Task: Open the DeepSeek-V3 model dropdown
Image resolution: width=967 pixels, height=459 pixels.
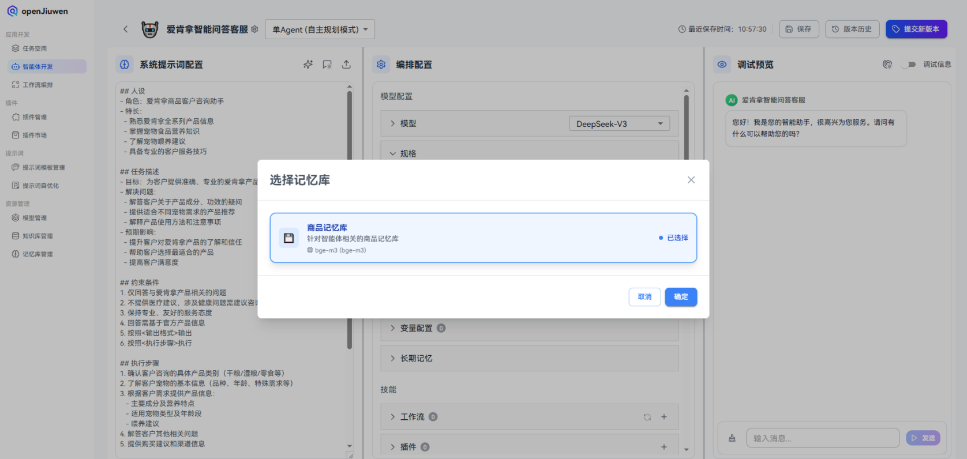Action: (620, 124)
